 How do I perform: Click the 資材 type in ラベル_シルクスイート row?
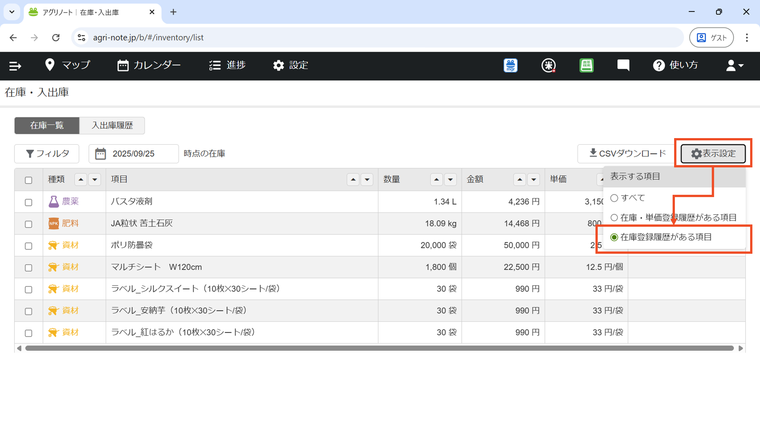point(64,289)
